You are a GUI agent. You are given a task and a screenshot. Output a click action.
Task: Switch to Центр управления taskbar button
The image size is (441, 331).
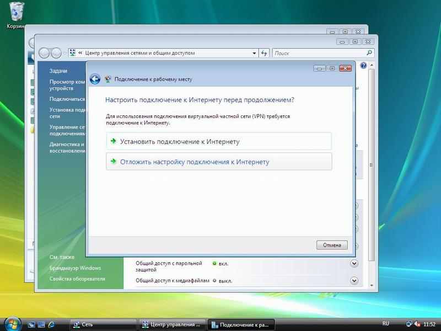click(173, 324)
